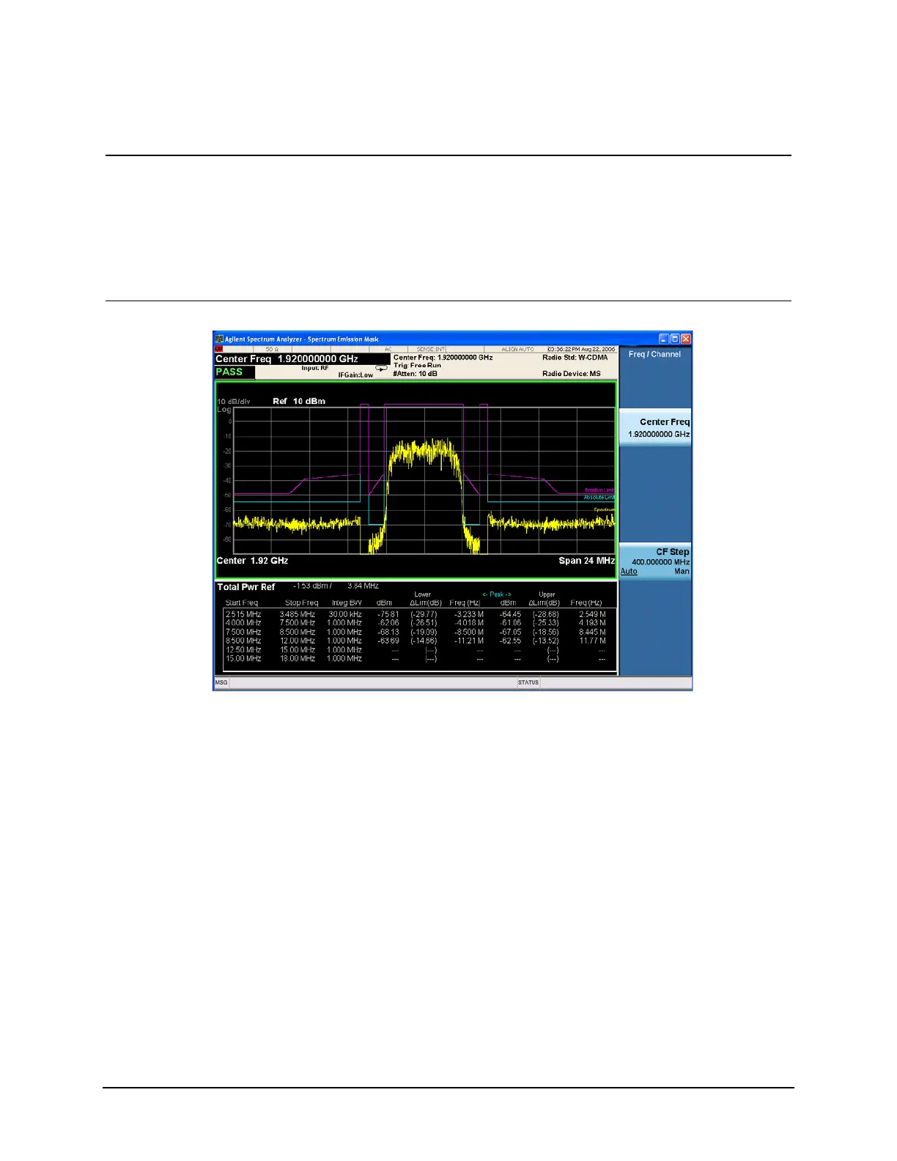
Task: Click the Total Pwr Ref label
Action: coord(246,587)
